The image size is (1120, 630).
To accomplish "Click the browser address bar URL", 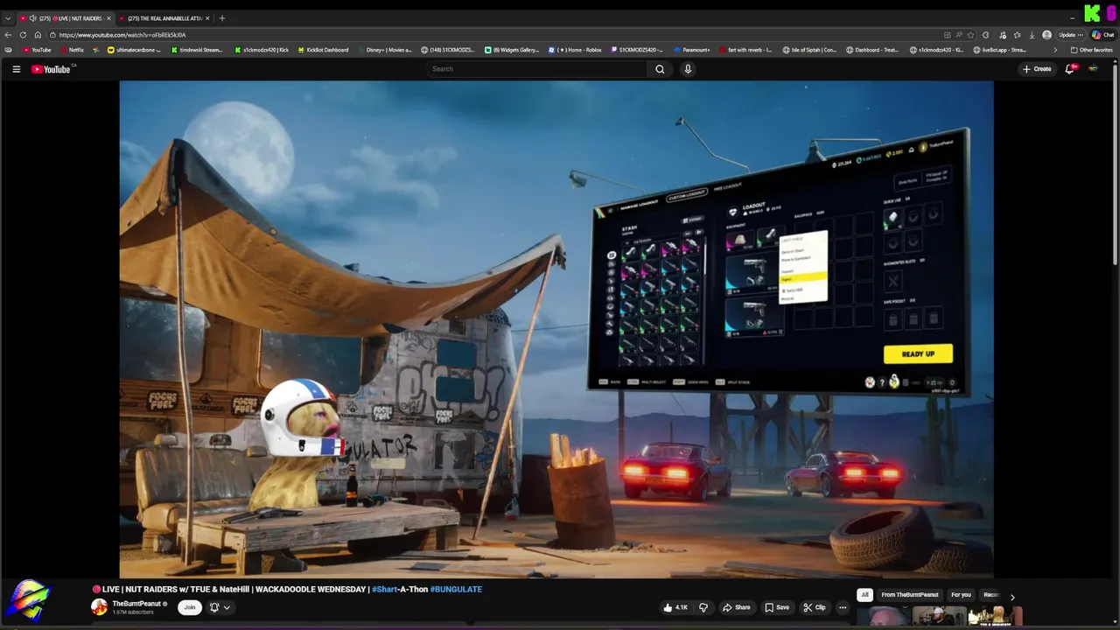I will click(122, 35).
